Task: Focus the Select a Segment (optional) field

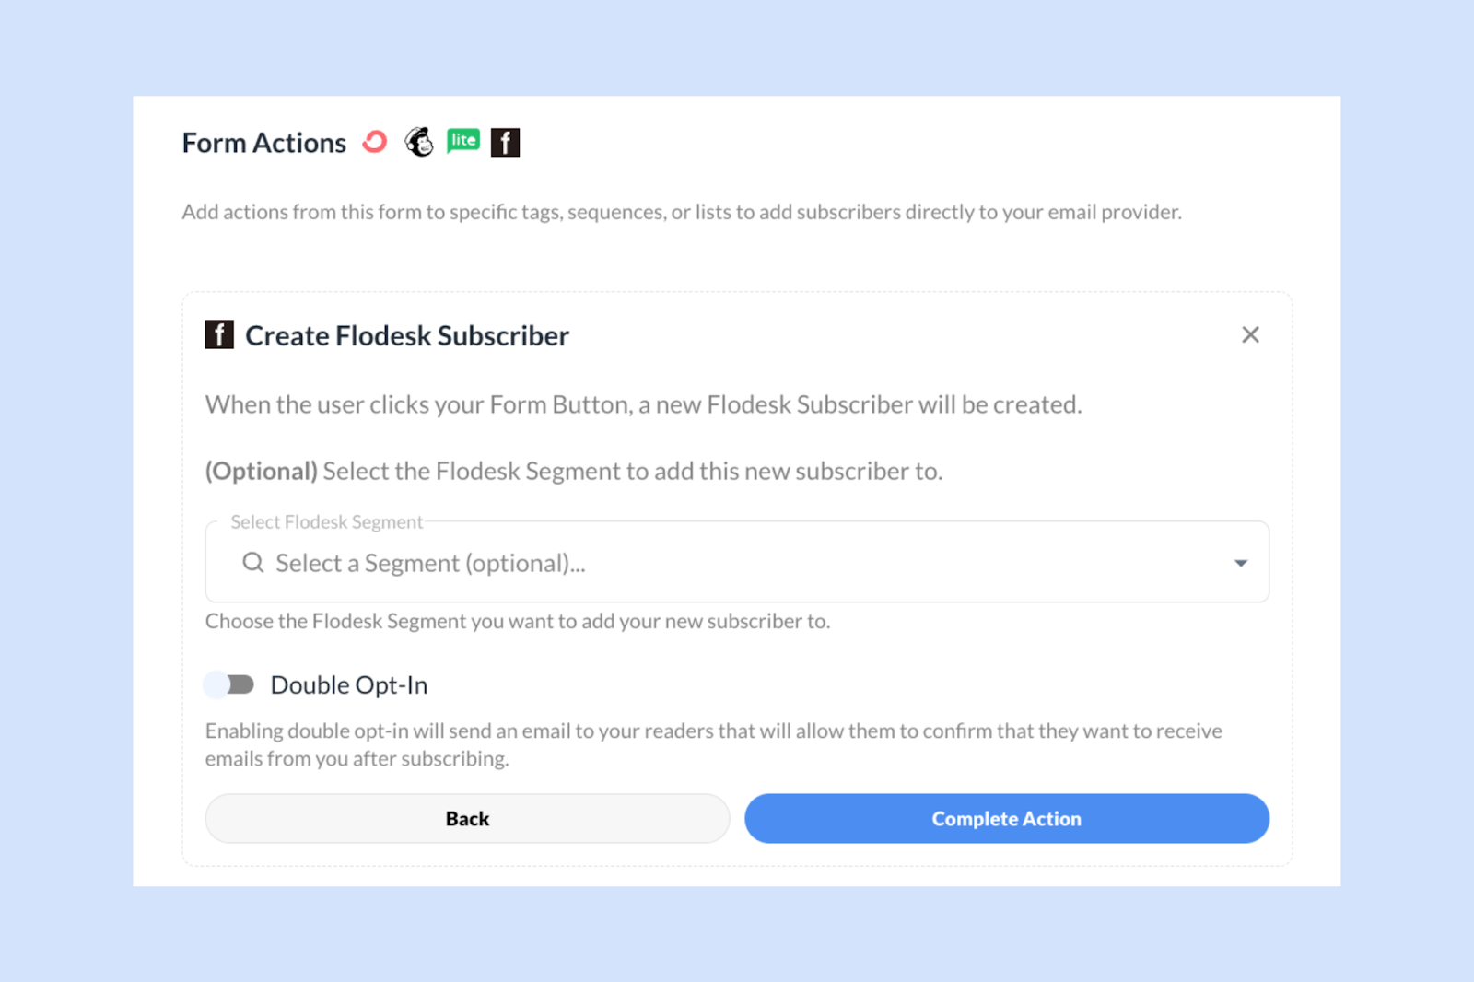Action: (737, 562)
